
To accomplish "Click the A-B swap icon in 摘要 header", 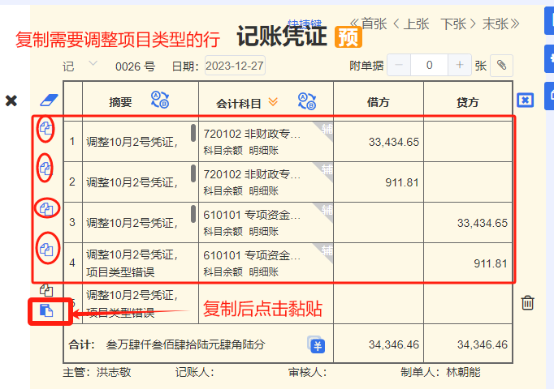I will 160,100.
